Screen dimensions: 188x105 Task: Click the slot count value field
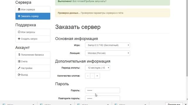point(92,76)
